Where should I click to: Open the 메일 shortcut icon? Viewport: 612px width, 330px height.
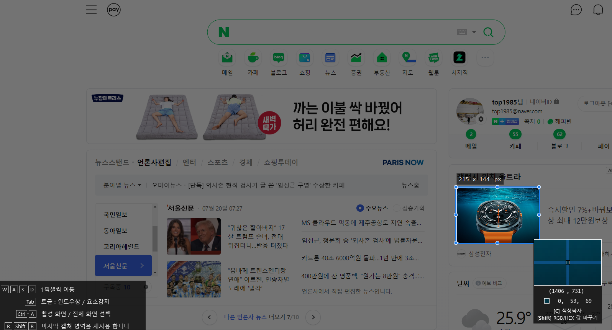point(227,58)
